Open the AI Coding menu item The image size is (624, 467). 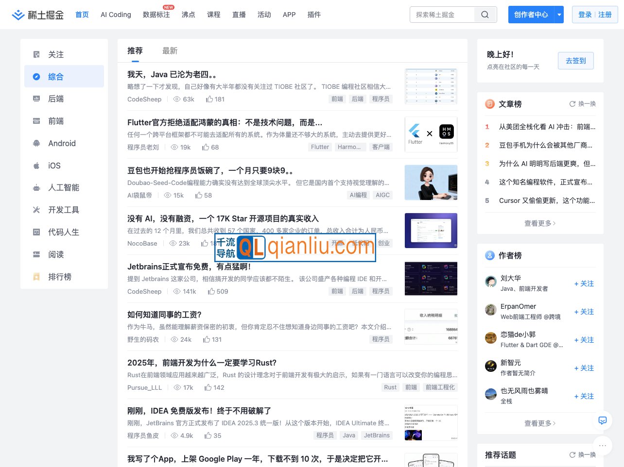116,15
